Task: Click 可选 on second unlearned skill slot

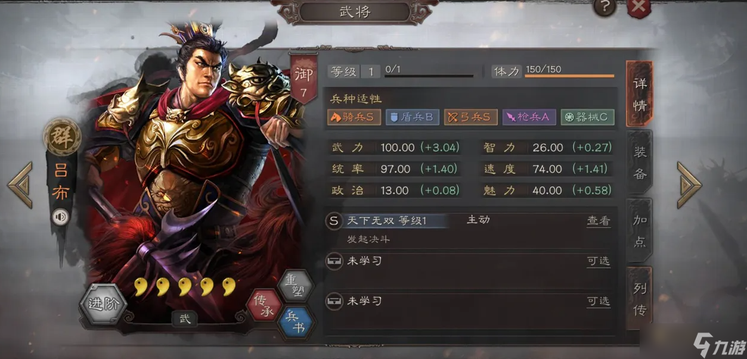Action: coord(598,301)
